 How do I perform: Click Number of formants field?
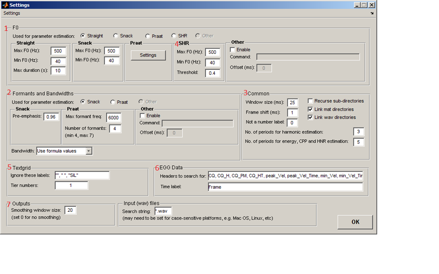[x=115, y=129]
